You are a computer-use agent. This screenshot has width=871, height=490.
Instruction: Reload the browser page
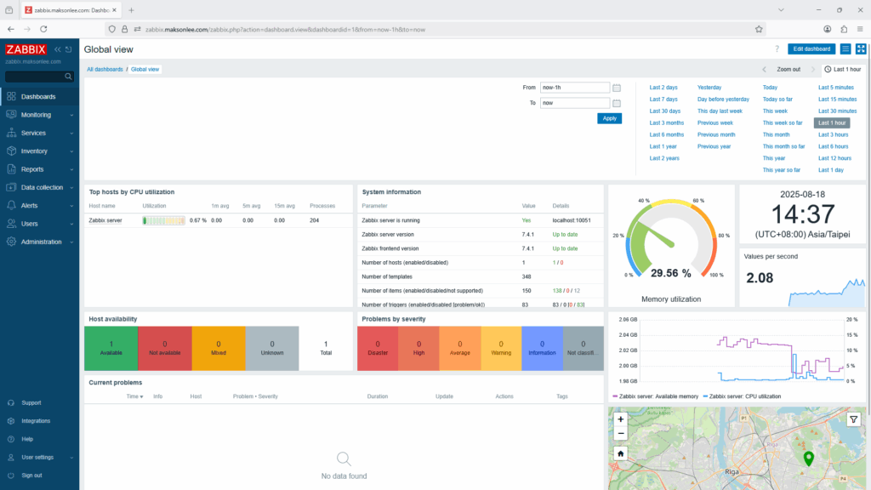pos(43,30)
